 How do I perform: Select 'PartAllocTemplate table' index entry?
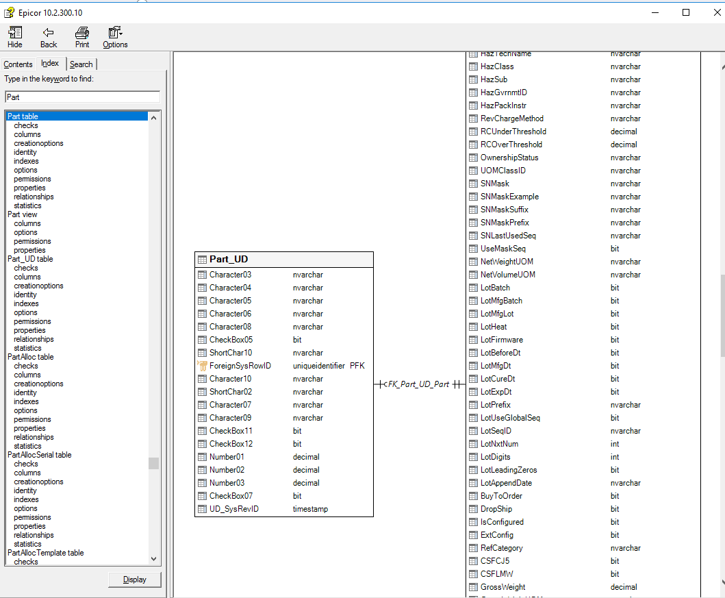pyautogui.click(x=45, y=553)
